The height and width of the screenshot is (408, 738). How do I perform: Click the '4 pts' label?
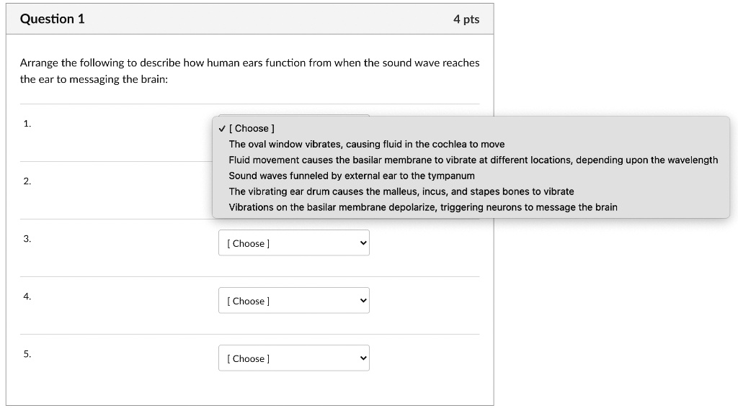point(466,19)
